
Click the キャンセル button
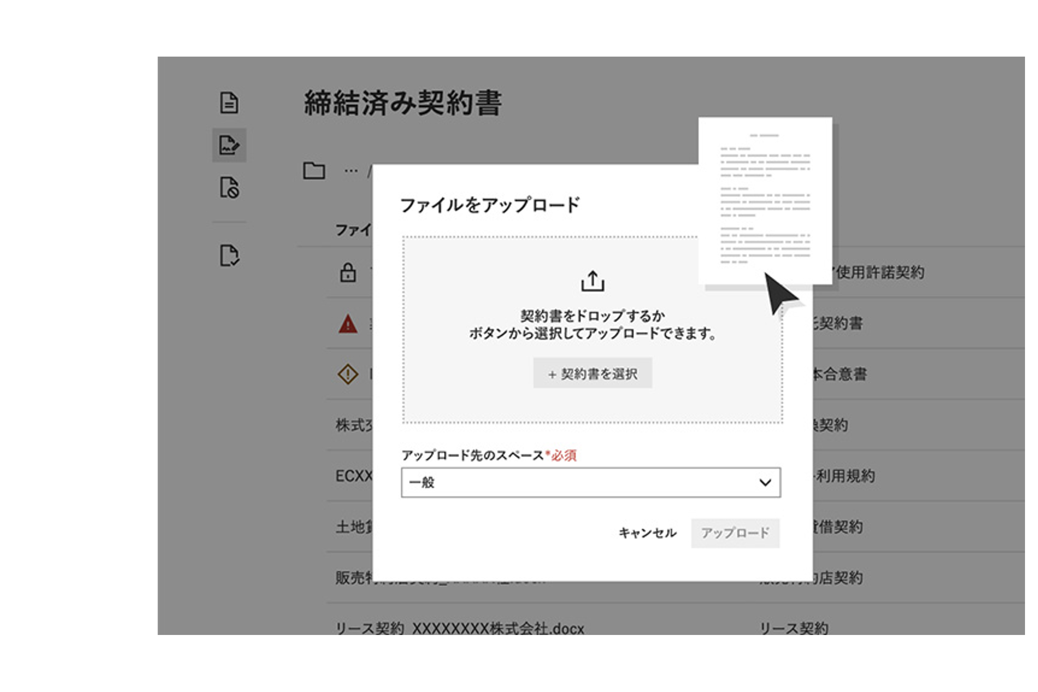647,533
